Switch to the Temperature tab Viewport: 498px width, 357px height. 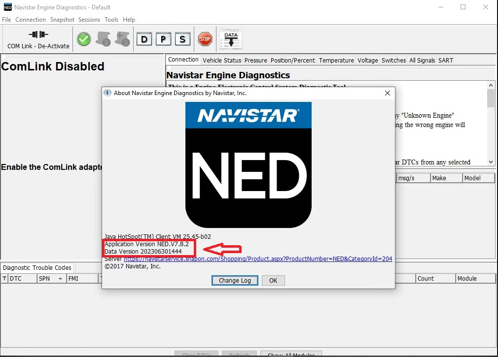(x=336, y=60)
